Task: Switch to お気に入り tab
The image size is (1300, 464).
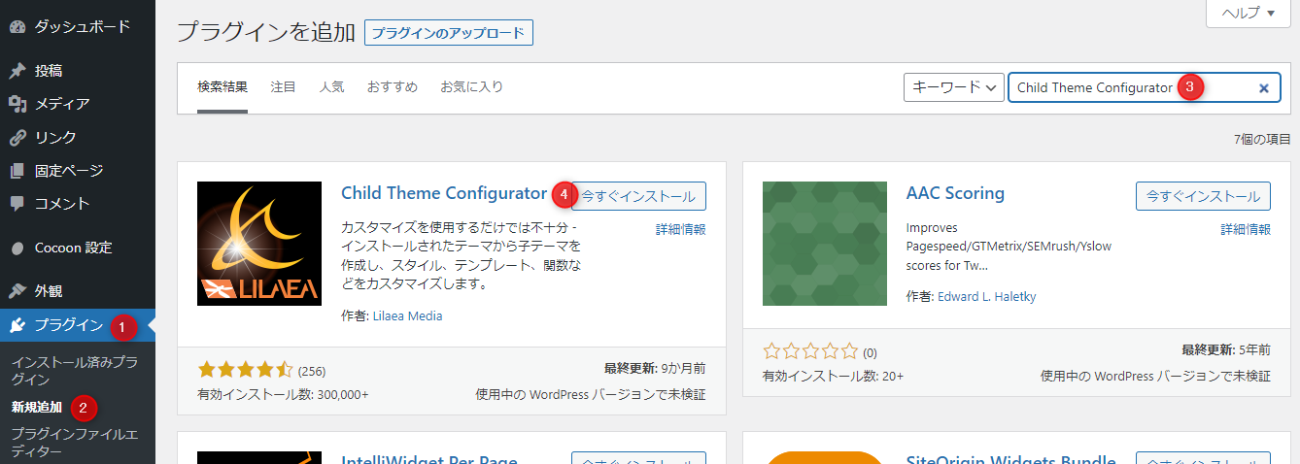Action: click(x=471, y=87)
